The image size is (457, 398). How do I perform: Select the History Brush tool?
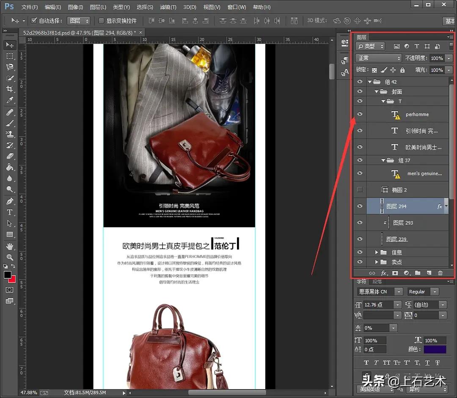point(10,145)
